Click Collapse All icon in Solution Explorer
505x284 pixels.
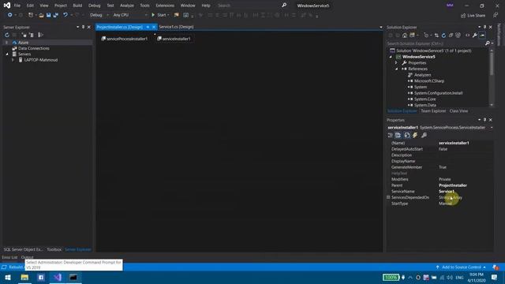click(451, 35)
